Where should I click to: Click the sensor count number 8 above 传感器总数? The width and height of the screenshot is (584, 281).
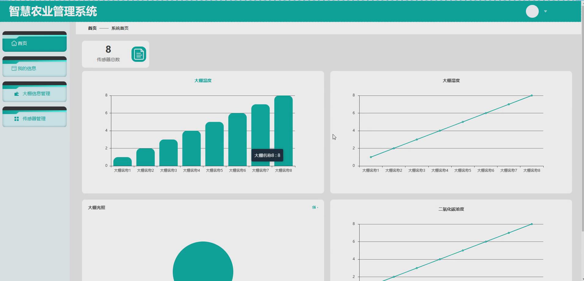(x=108, y=49)
